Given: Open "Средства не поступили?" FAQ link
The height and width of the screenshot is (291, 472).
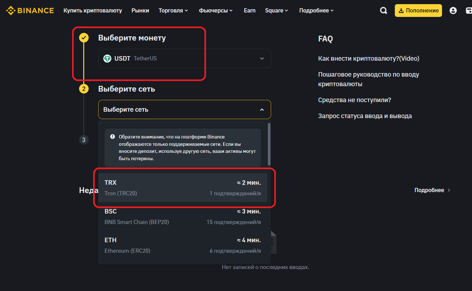Looking at the screenshot, I should click(x=354, y=100).
